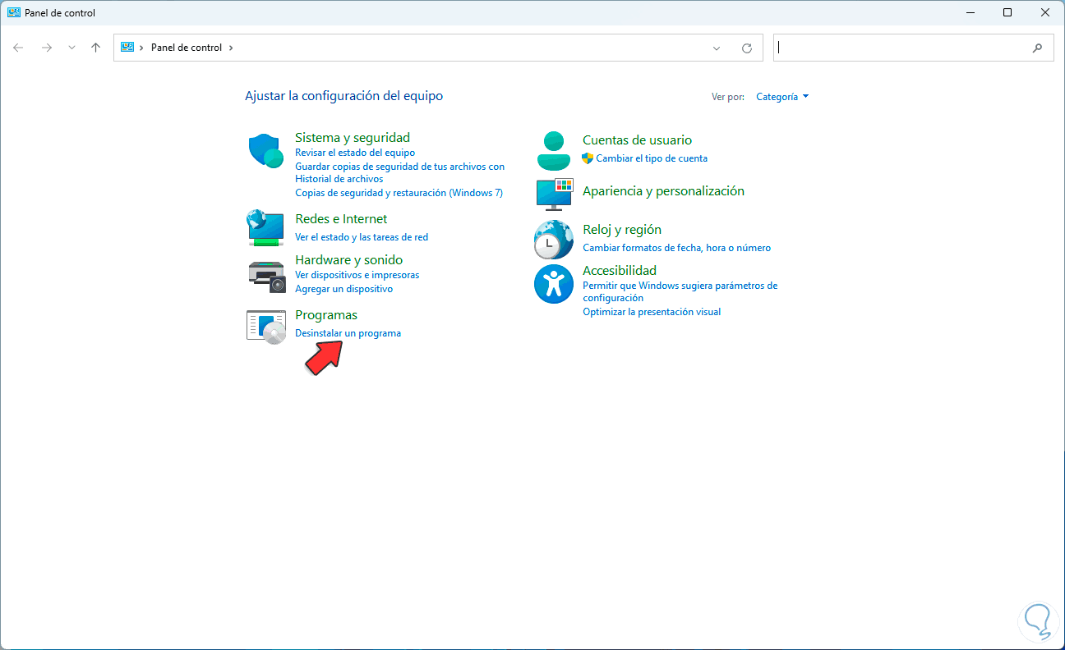Maximize the Panel de control window

point(1007,12)
